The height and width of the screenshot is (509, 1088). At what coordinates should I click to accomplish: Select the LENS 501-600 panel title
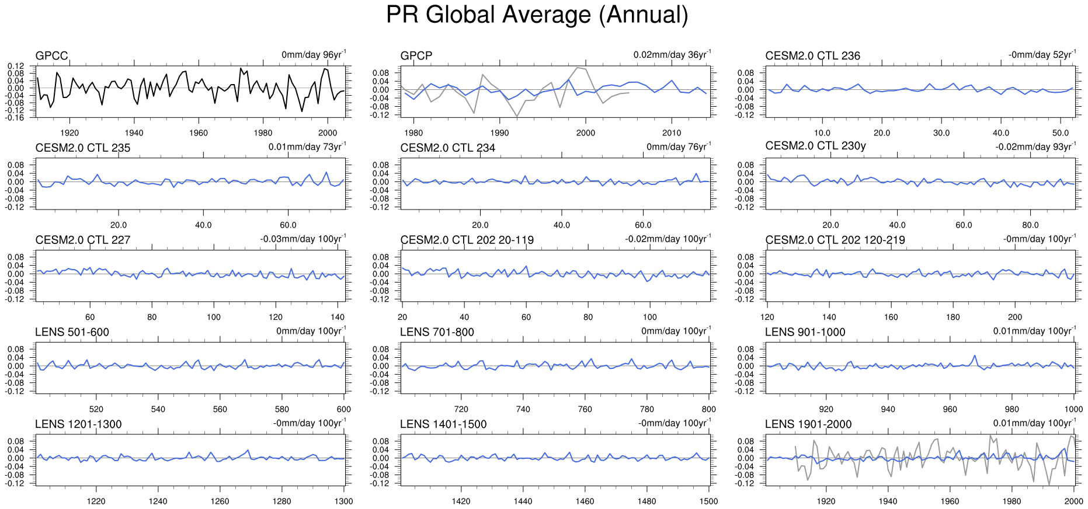(x=72, y=333)
